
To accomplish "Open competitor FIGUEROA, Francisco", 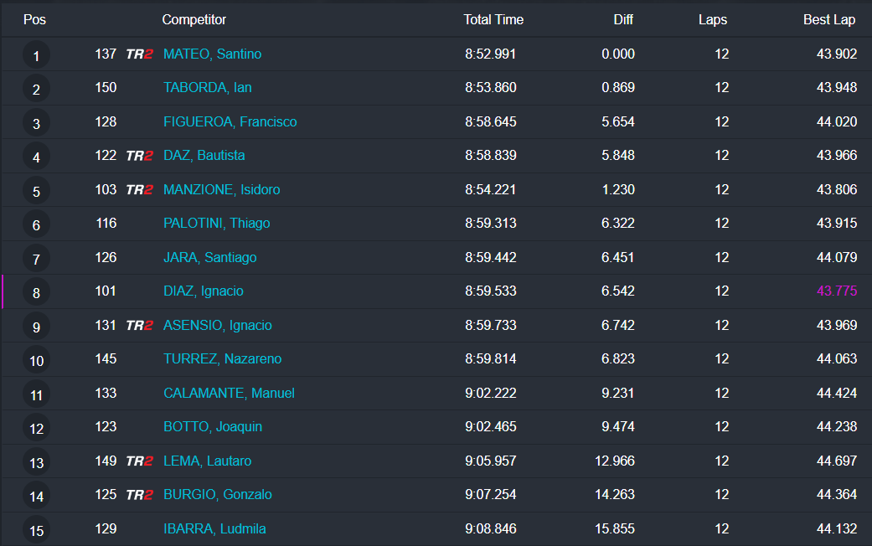I will [x=230, y=122].
